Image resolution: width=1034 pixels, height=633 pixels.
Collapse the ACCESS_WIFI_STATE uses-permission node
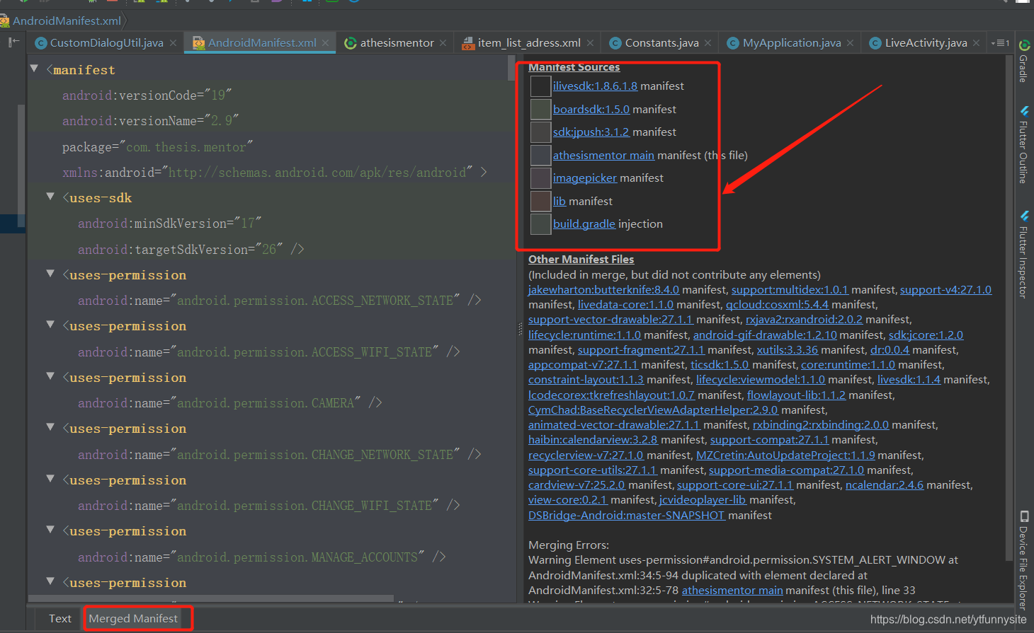50,325
